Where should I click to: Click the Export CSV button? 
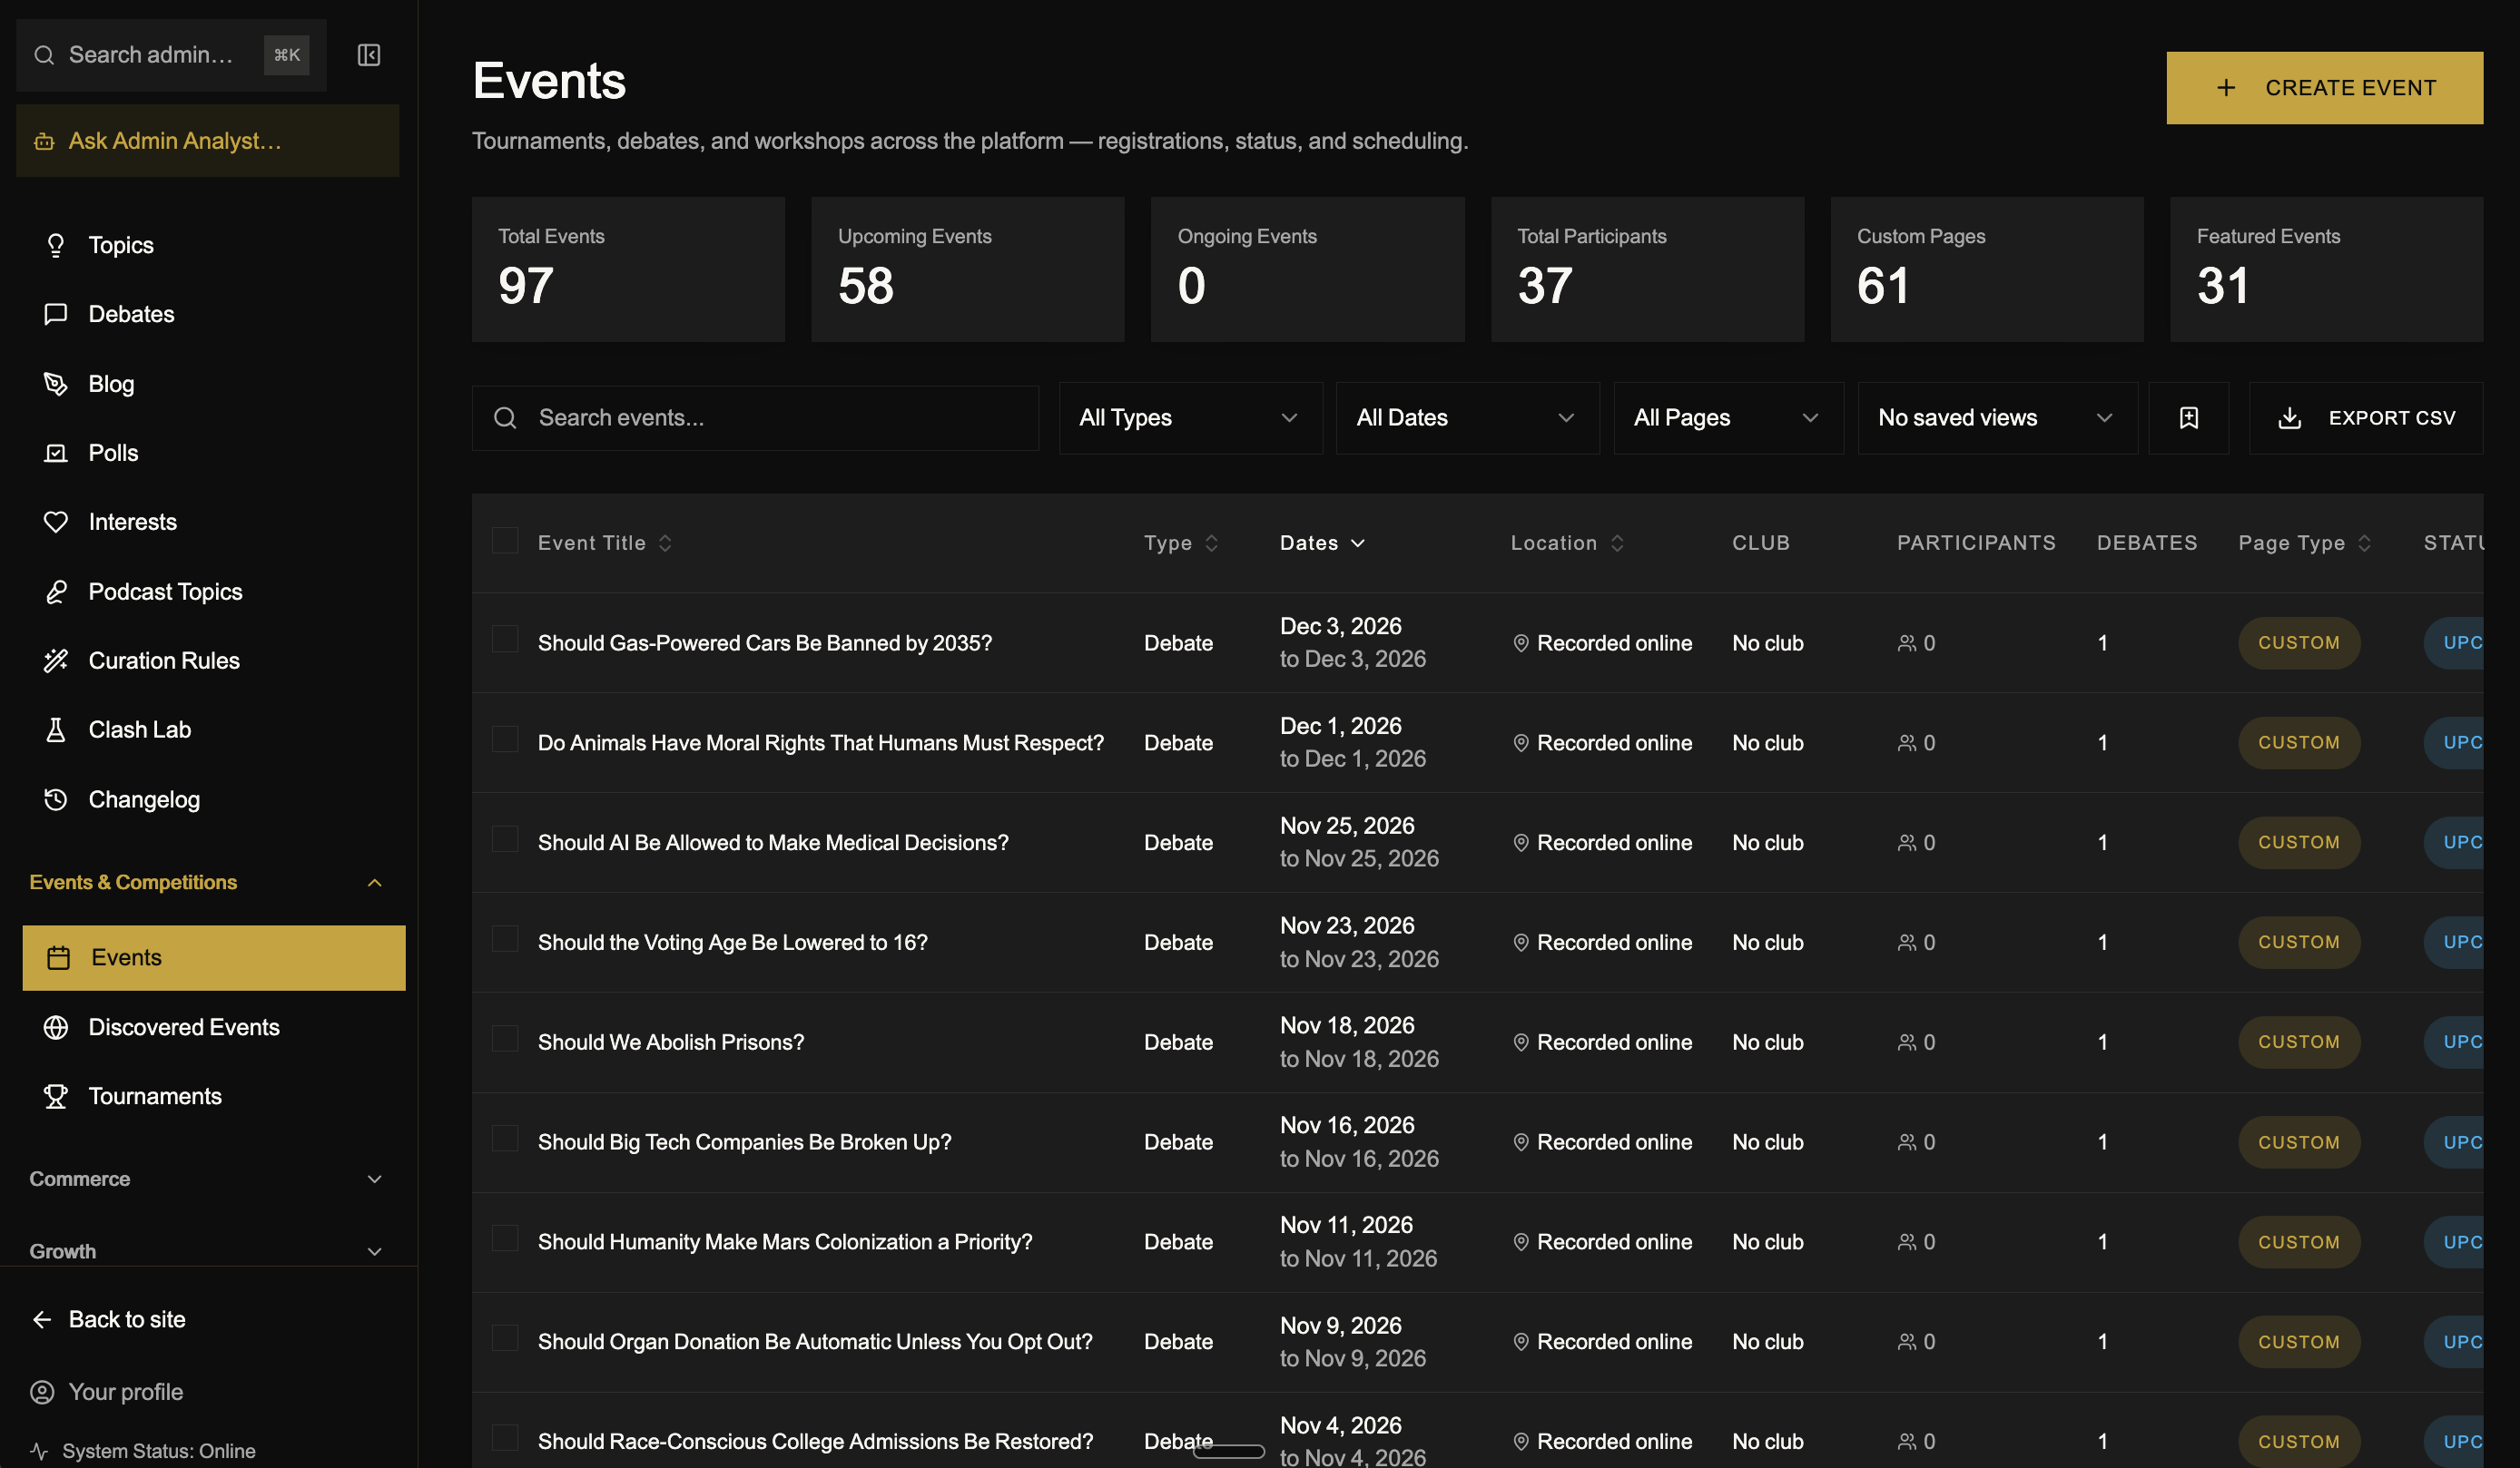2365,417
